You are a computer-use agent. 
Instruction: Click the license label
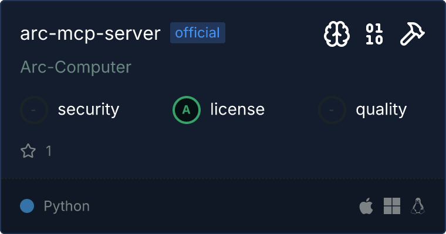pos(238,109)
